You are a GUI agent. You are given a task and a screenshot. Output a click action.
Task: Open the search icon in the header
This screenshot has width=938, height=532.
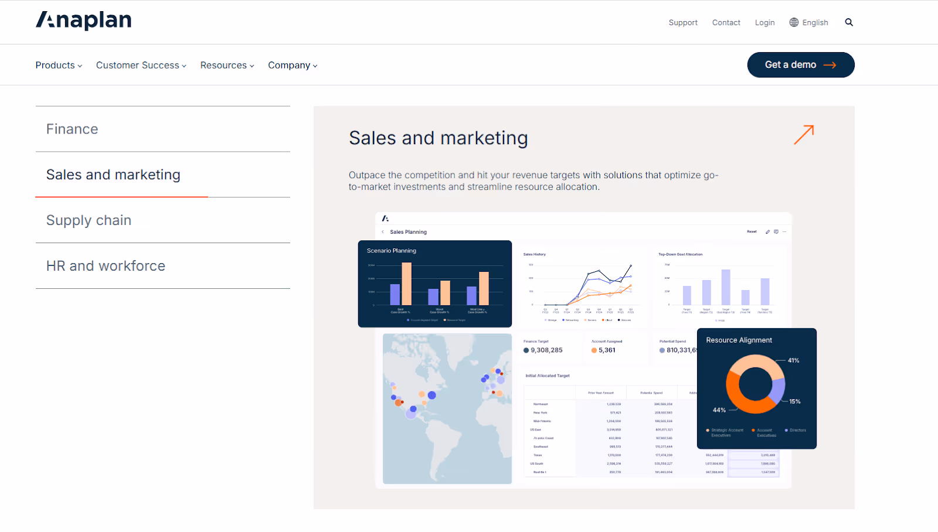click(849, 22)
